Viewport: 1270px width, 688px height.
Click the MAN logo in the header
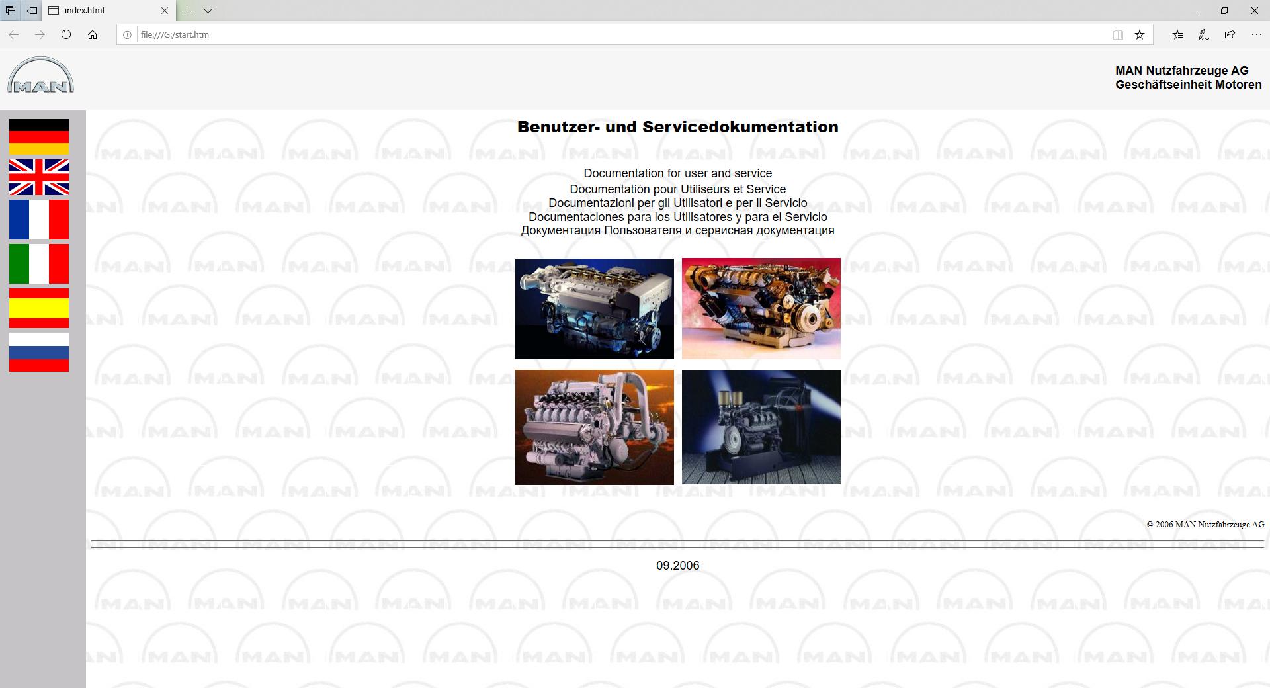coord(41,75)
